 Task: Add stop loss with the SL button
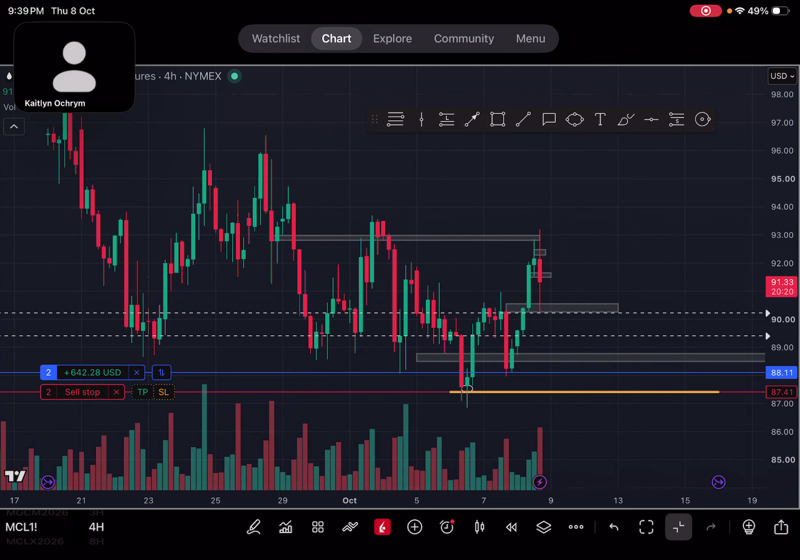click(164, 392)
